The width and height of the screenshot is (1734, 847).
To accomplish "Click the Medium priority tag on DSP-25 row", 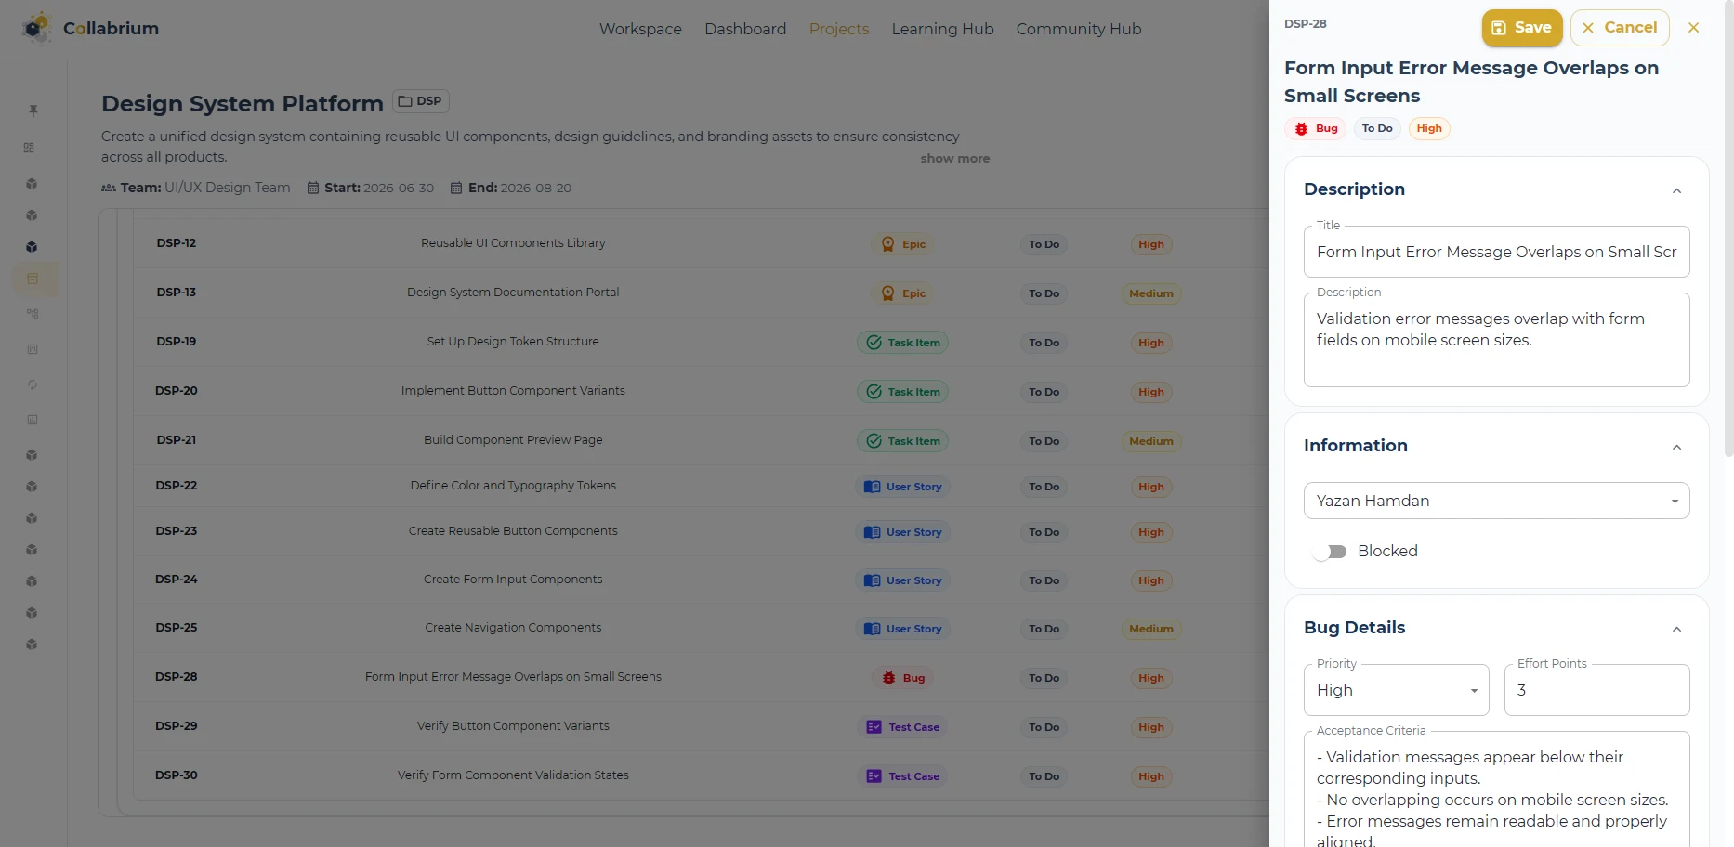I will coord(1151,629).
